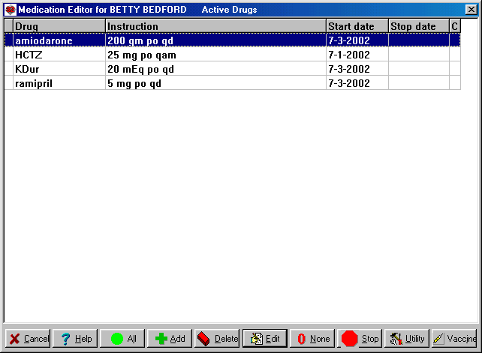Click the red X Cancel icon
The image size is (482, 353).
point(14,339)
